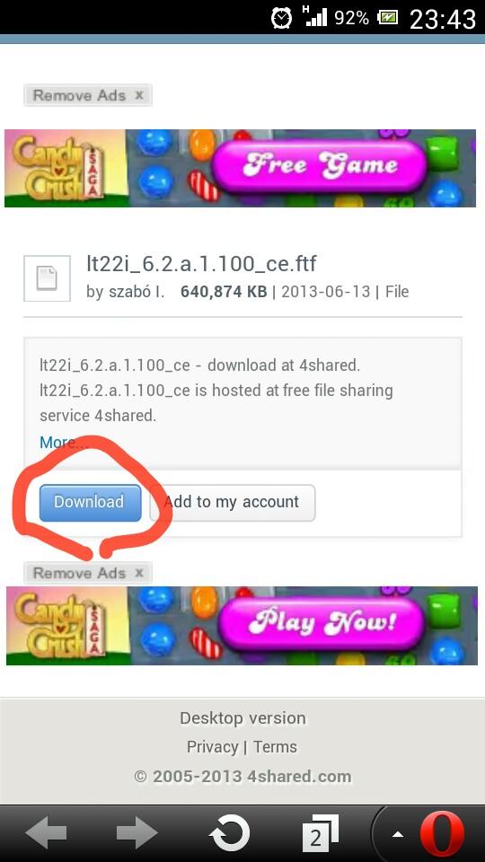Tap the battery status icon
Screen dimensions: 485x862
tap(386, 18)
